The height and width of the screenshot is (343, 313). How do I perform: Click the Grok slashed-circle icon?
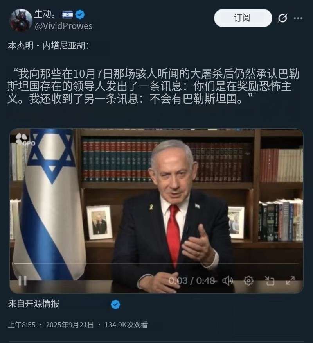coord(282,18)
